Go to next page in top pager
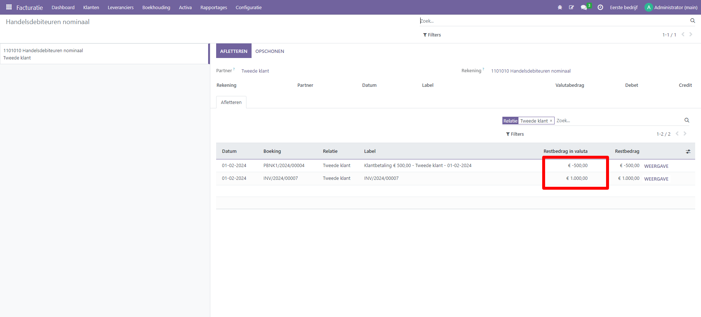Screen dimensions: 701x317 pos(691,35)
